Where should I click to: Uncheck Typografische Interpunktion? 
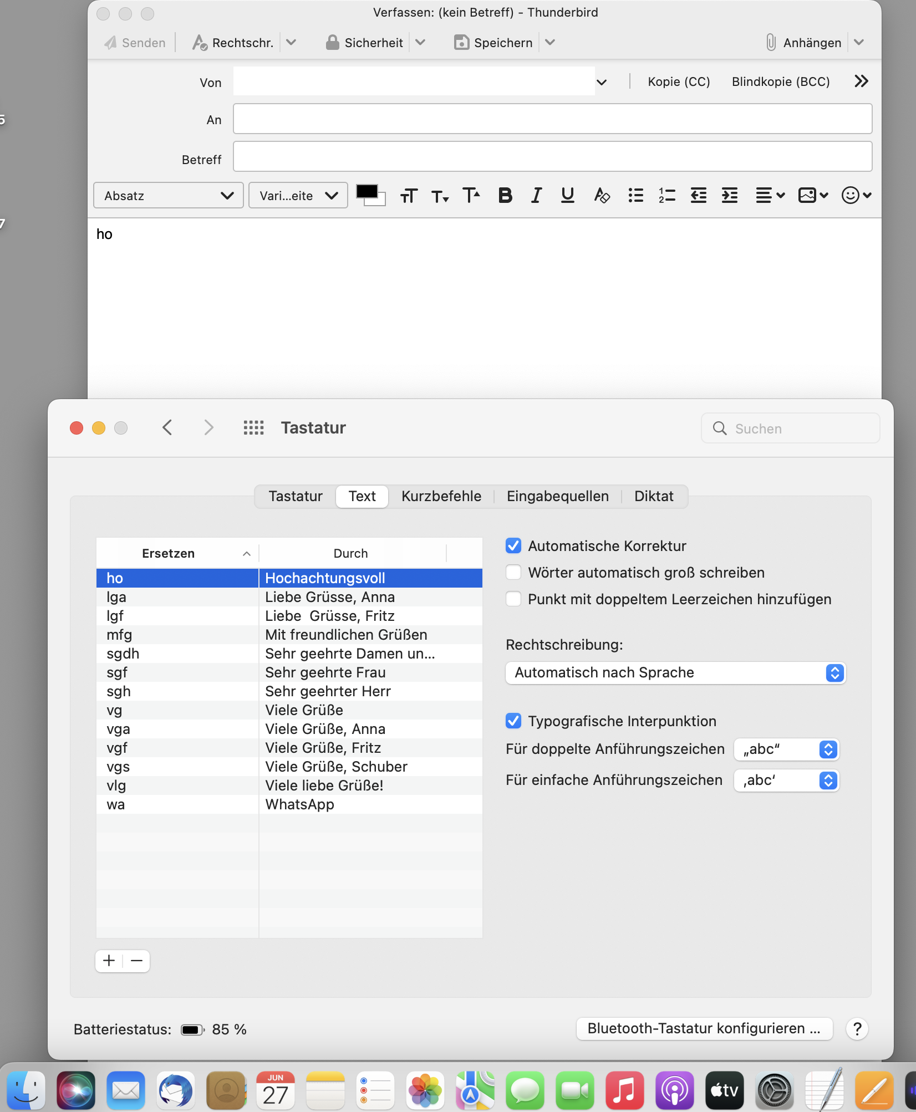point(513,721)
